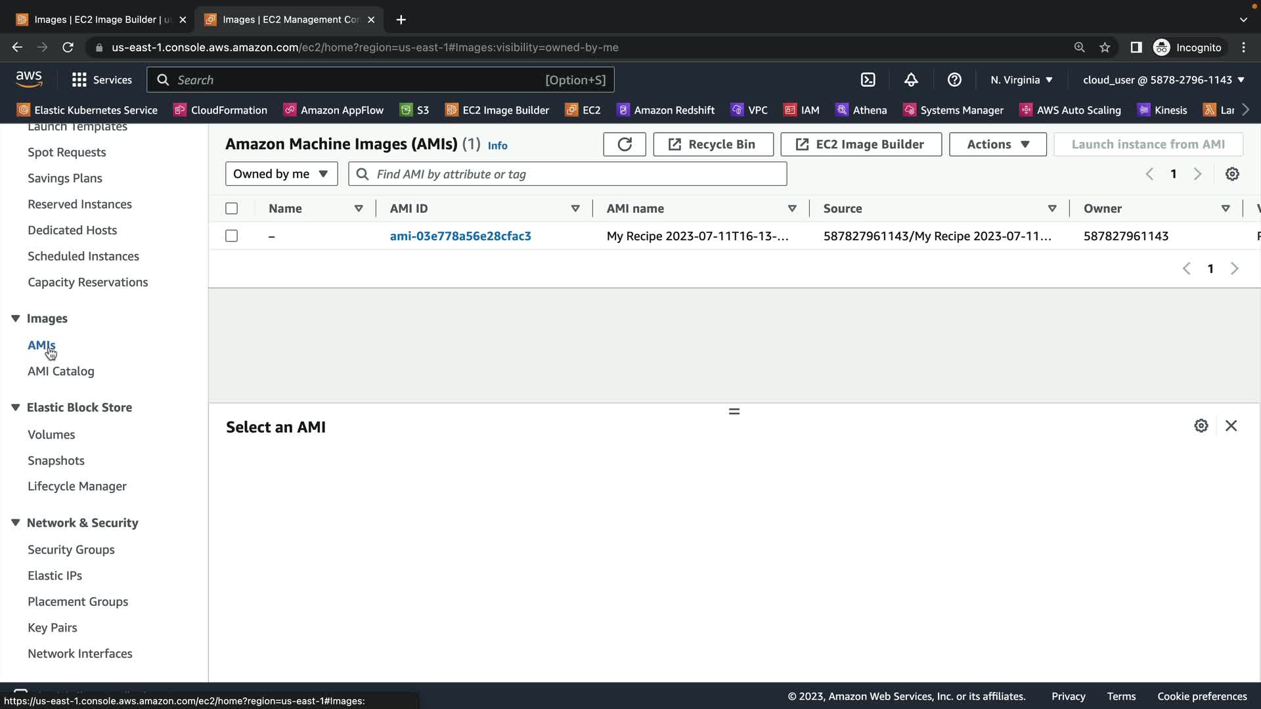This screenshot has height=709, width=1261.
Task: Open Snapshots in the sidebar
Action: click(56, 460)
